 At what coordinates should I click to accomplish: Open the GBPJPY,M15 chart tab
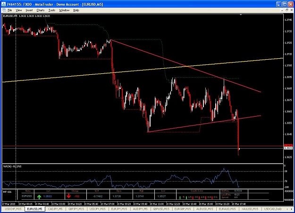76,209
